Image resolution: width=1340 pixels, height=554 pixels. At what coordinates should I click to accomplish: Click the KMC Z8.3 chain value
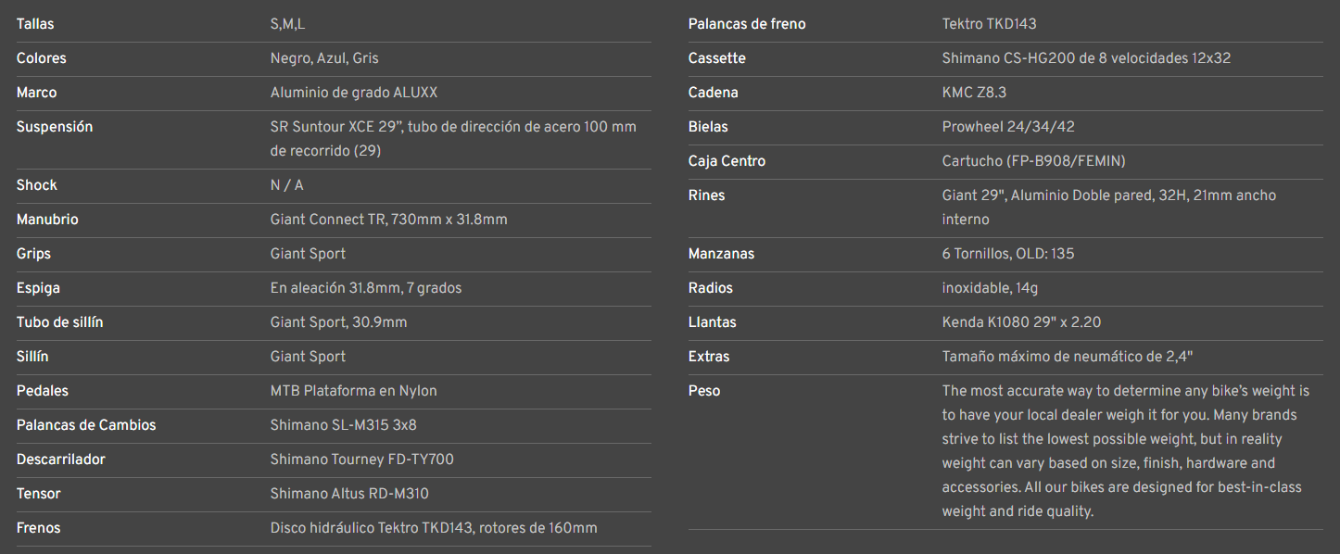(x=974, y=93)
